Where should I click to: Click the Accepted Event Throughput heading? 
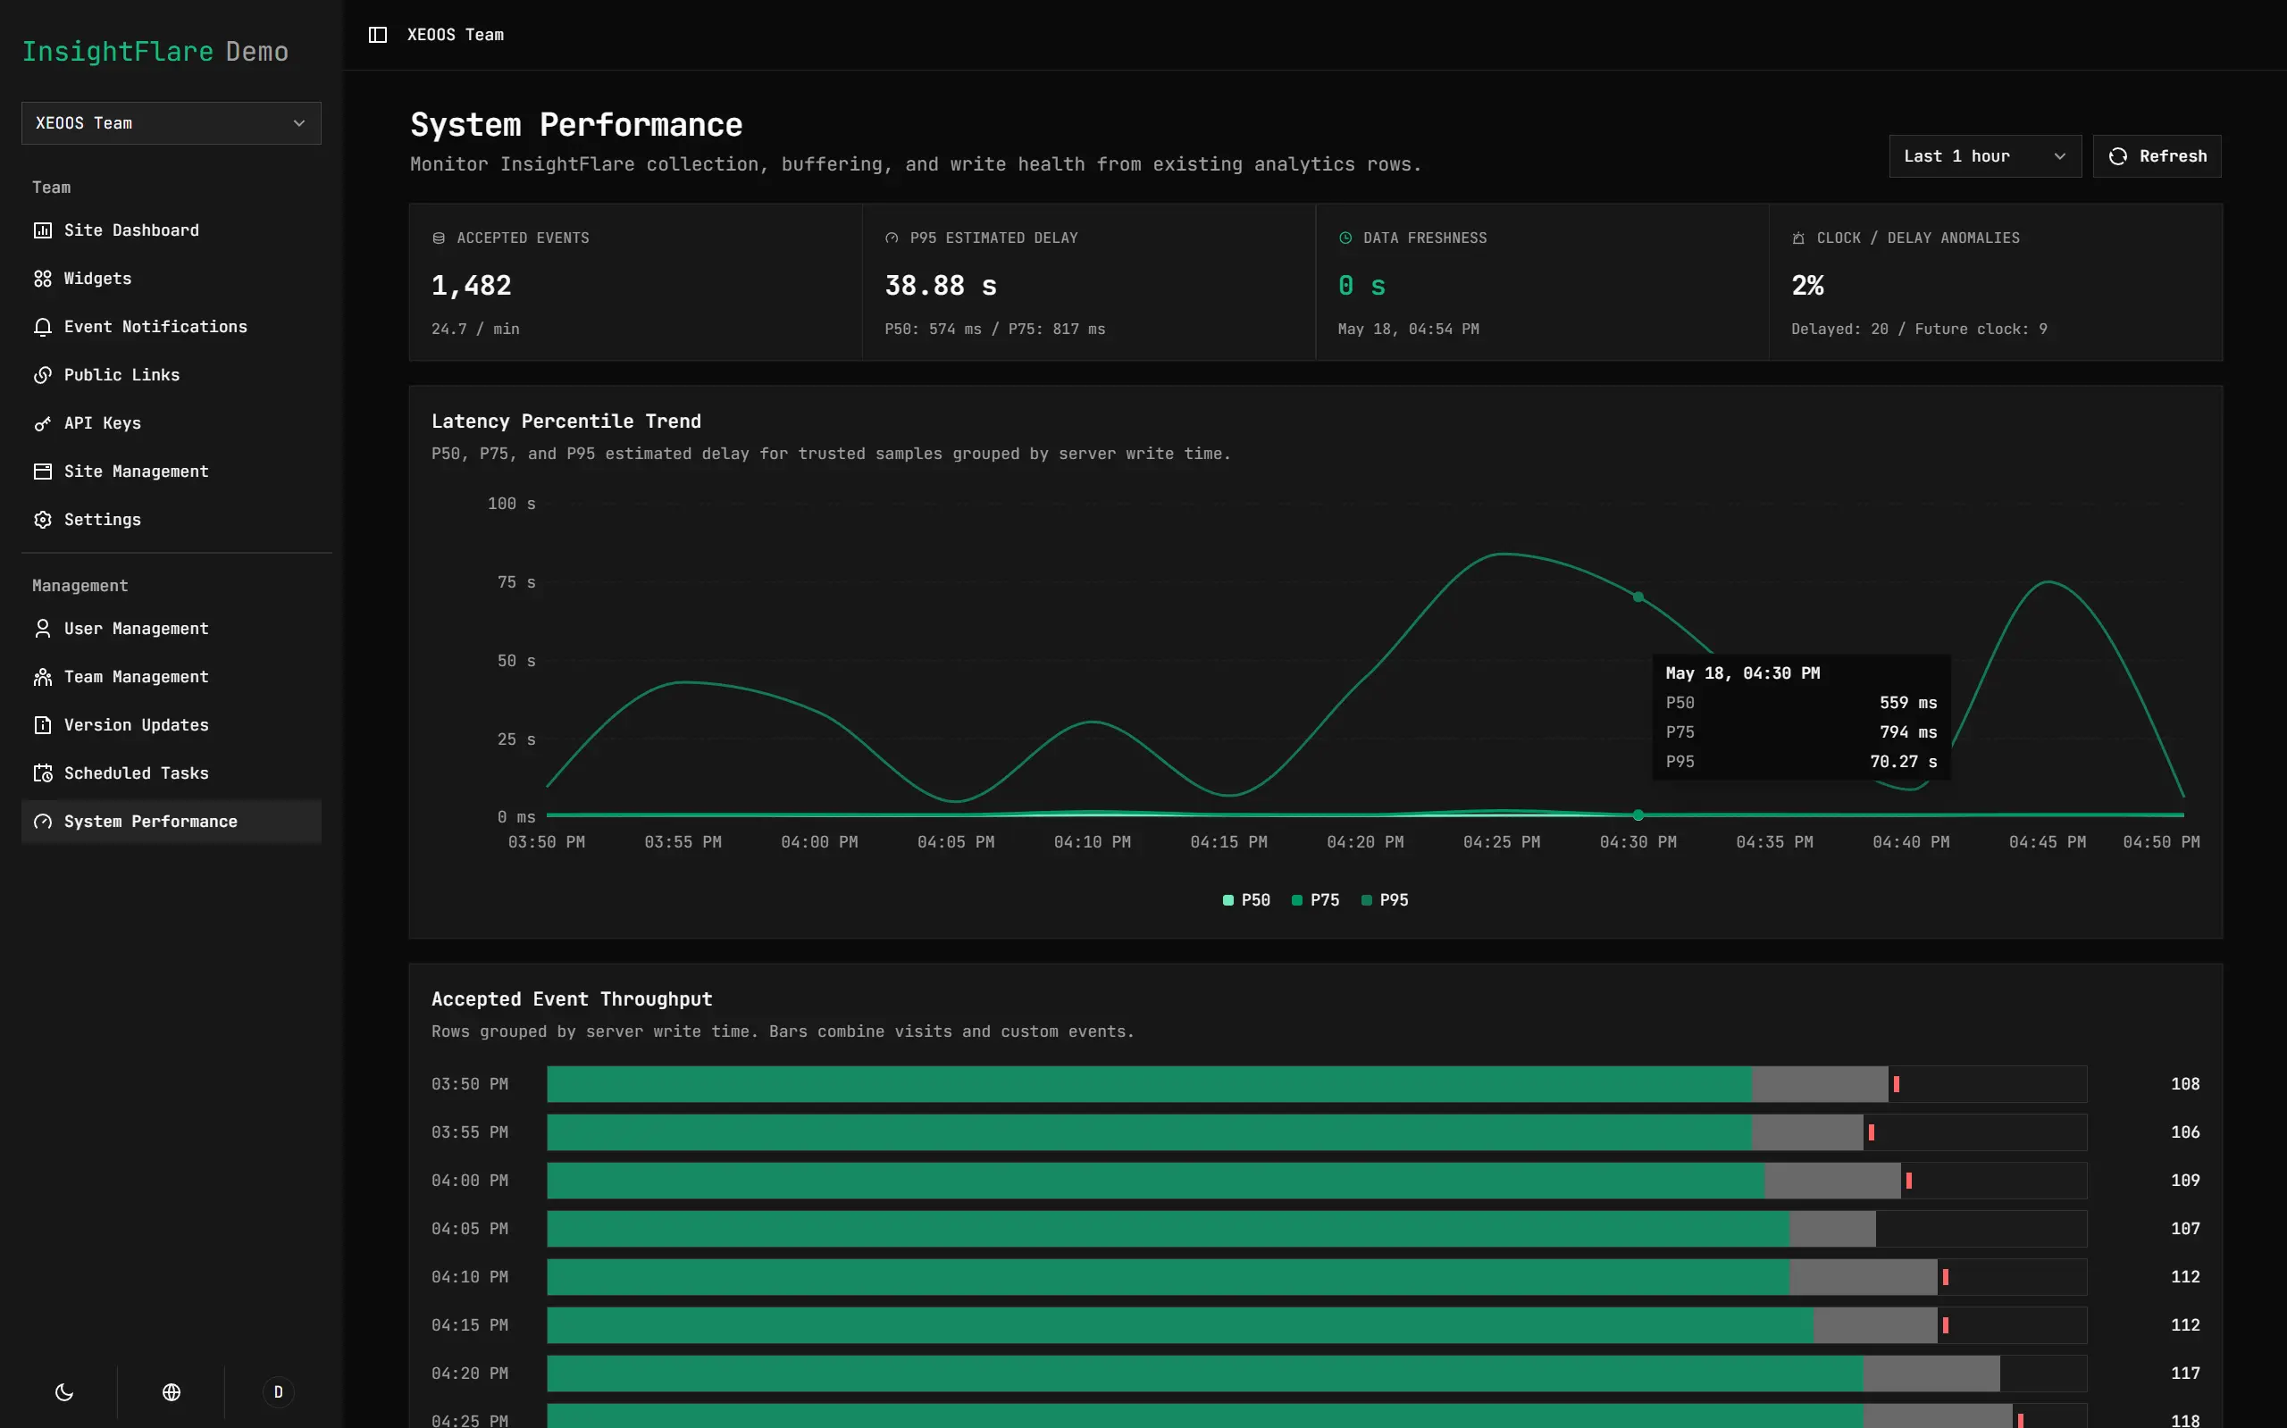572,999
